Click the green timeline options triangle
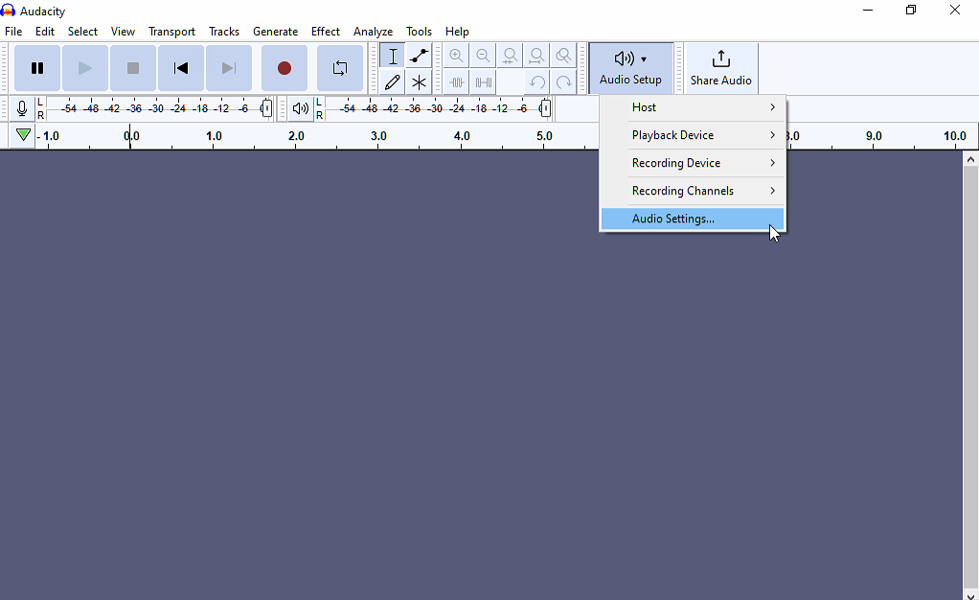Screen dimensions: 979x600 (x=23, y=135)
